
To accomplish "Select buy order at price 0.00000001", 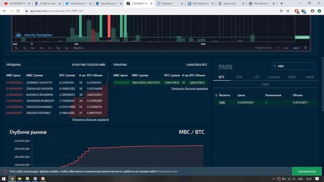I will tap(160, 82).
